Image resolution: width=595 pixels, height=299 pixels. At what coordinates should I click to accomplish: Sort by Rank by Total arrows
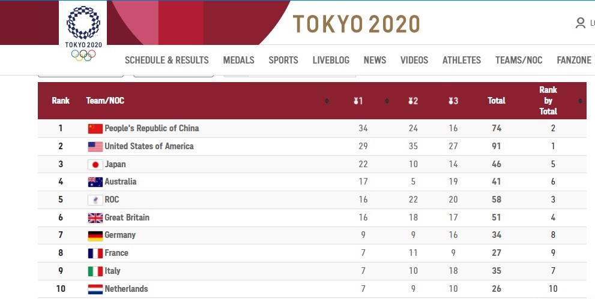click(x=580, y=101)
